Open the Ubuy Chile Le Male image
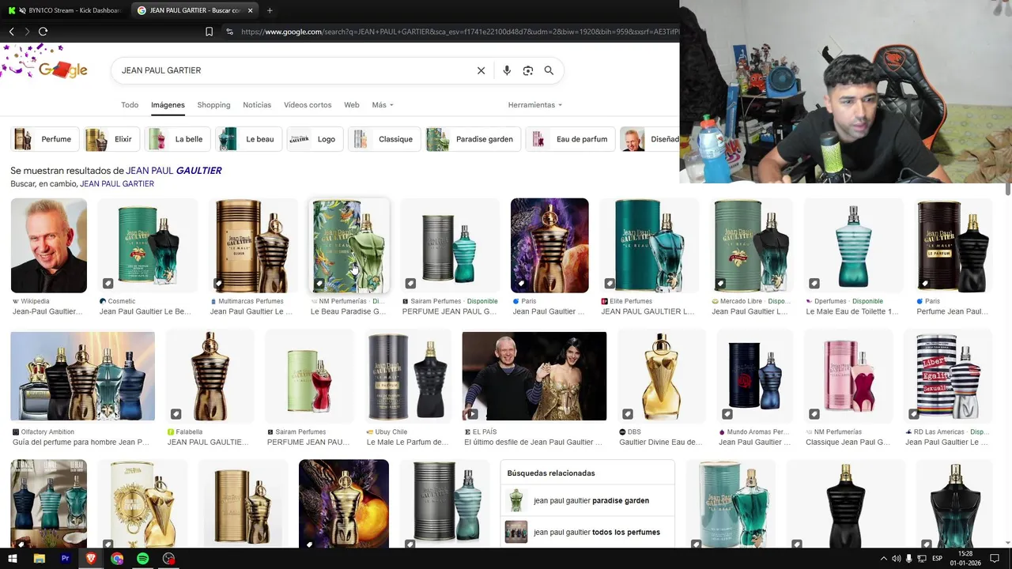The height and width of the screenshot is (569, 1012). point(408,376)
